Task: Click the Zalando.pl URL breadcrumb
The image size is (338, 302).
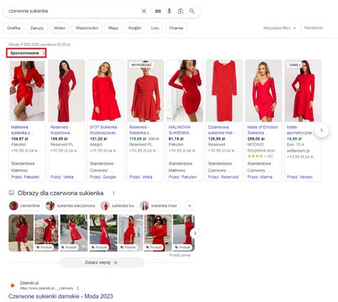Action: (46, 288)
